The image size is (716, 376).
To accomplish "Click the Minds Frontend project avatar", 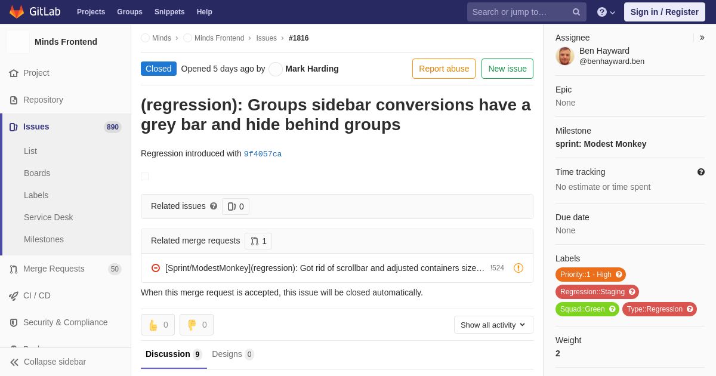I will (x=18, y=42).
